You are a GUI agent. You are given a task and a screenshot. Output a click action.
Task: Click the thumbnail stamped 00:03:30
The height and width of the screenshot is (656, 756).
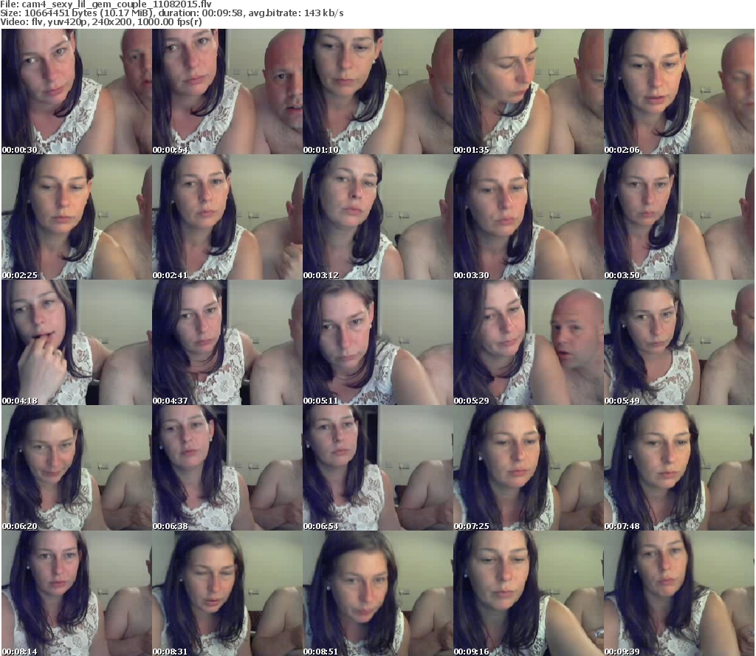click(529, 217)
